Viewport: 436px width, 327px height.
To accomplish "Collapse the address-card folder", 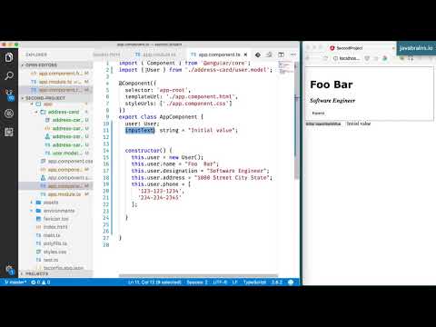I will 36,112.
